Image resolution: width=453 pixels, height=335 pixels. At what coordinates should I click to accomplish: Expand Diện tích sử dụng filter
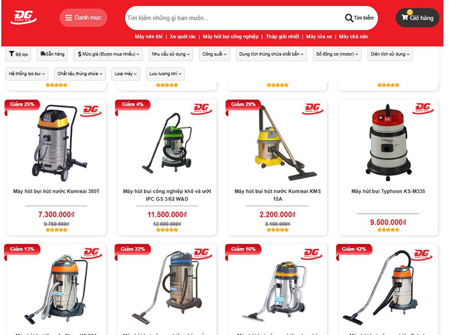coord(390,54)
